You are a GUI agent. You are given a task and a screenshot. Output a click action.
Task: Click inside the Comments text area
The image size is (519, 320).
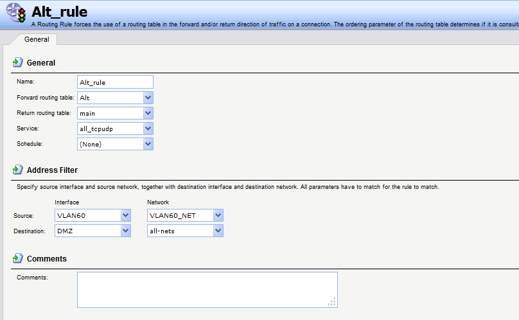[x=207, y=289]
